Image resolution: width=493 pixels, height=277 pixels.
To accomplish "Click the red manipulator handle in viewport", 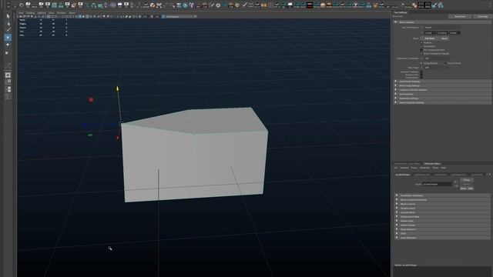I will [91, 99].
